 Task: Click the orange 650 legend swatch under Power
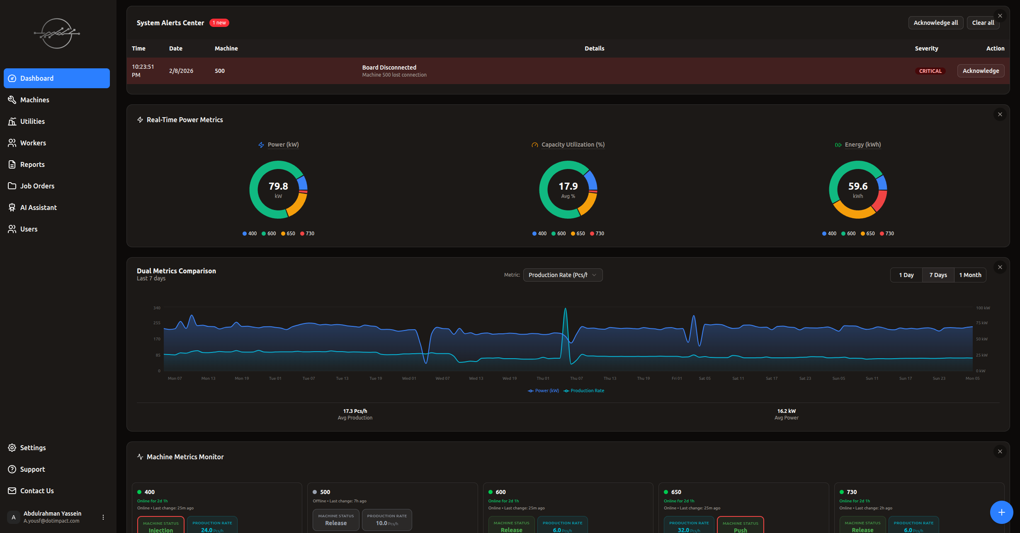point(283,234)
